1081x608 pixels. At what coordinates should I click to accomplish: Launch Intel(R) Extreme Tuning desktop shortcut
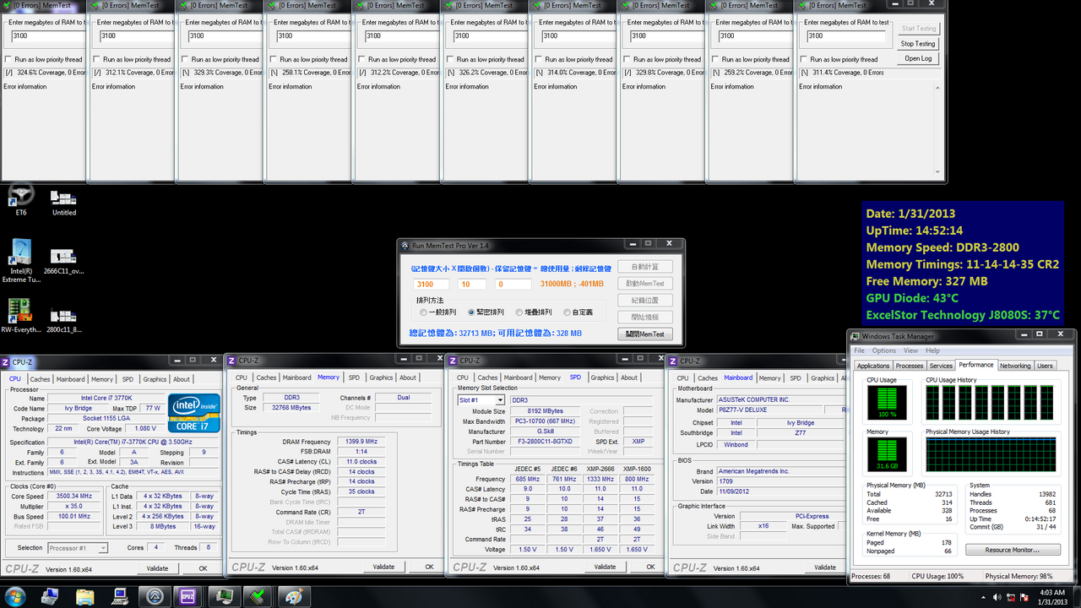point(20,261)
